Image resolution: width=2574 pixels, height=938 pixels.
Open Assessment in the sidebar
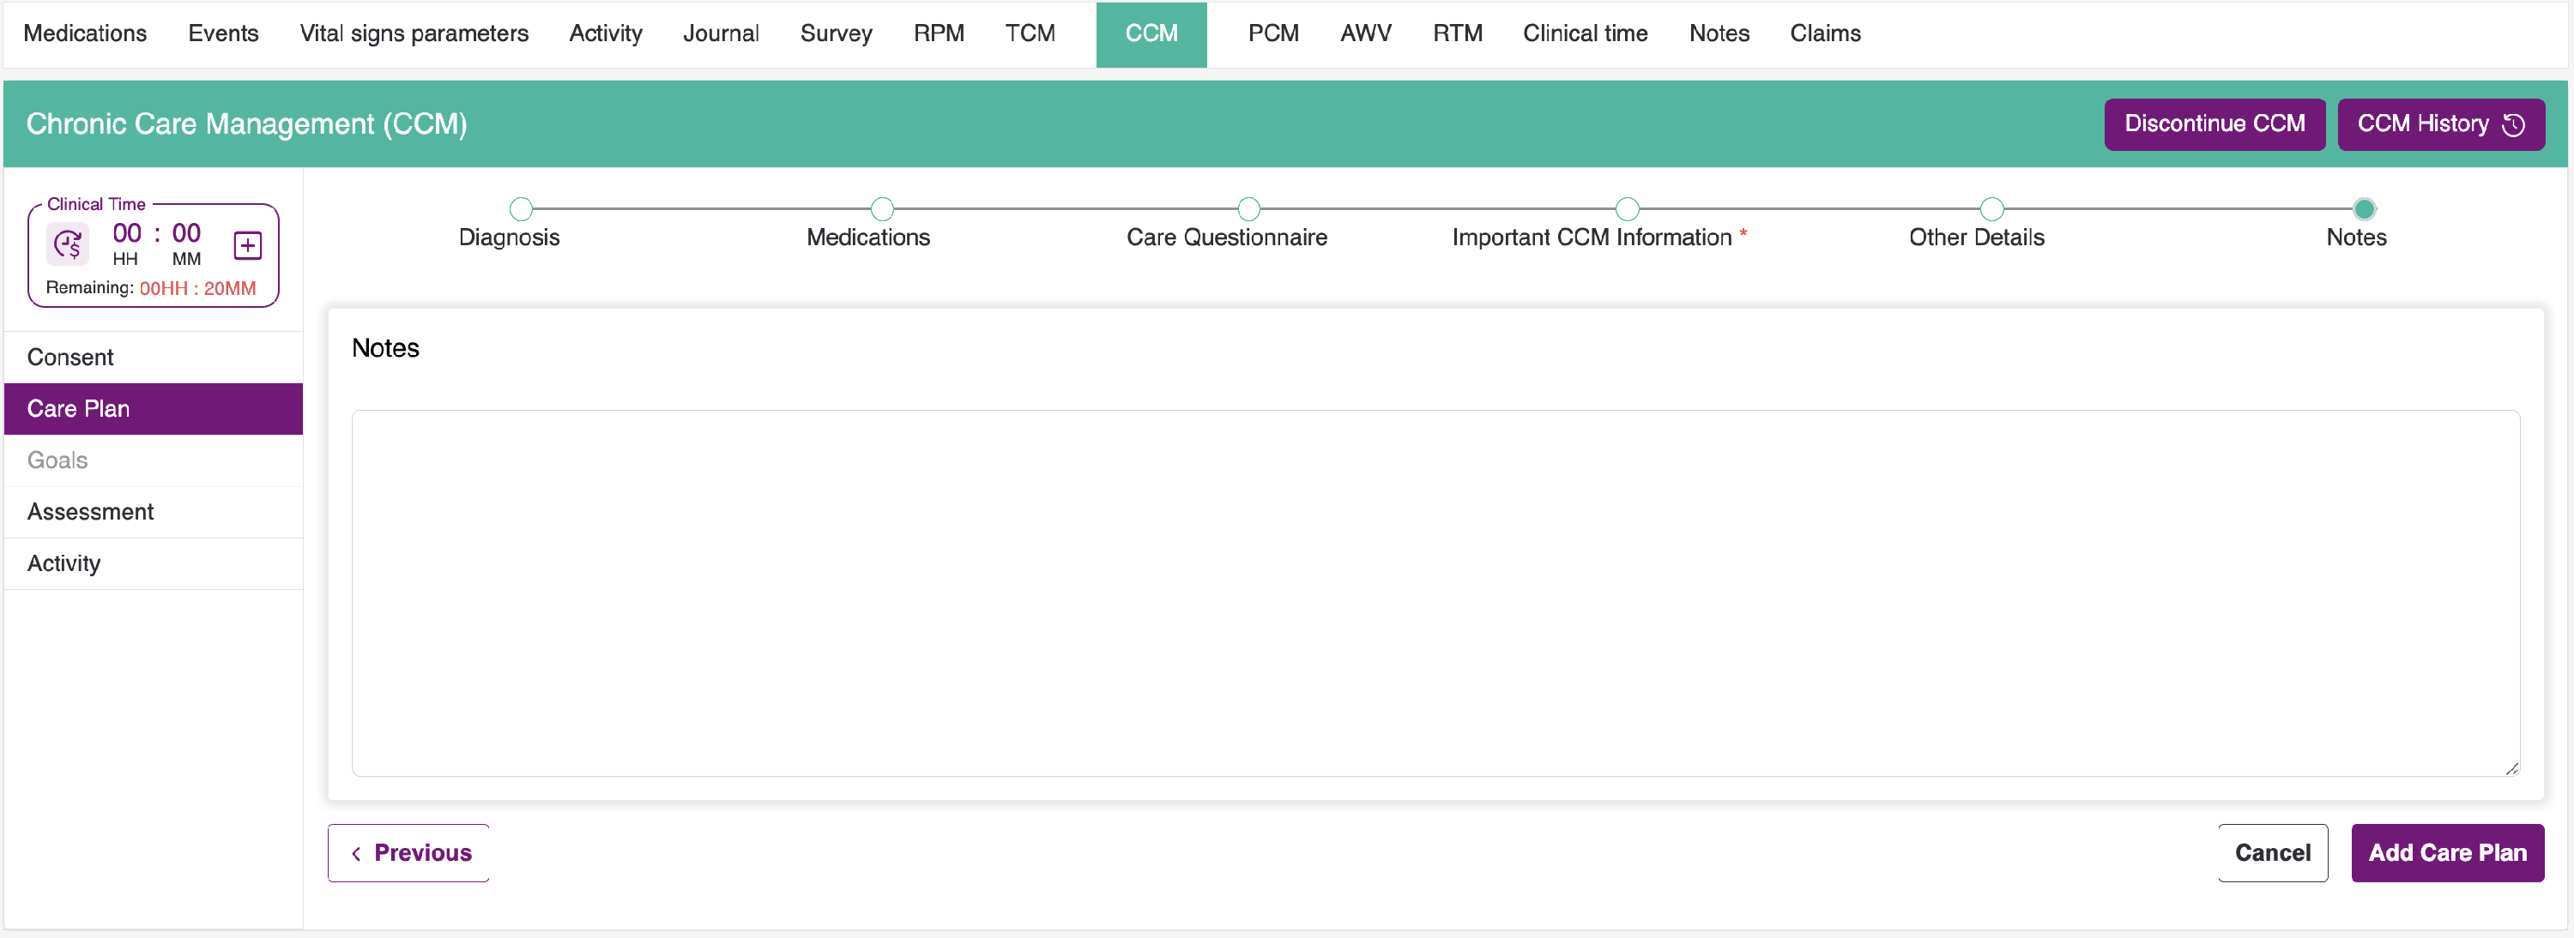[x=90, y=512]
